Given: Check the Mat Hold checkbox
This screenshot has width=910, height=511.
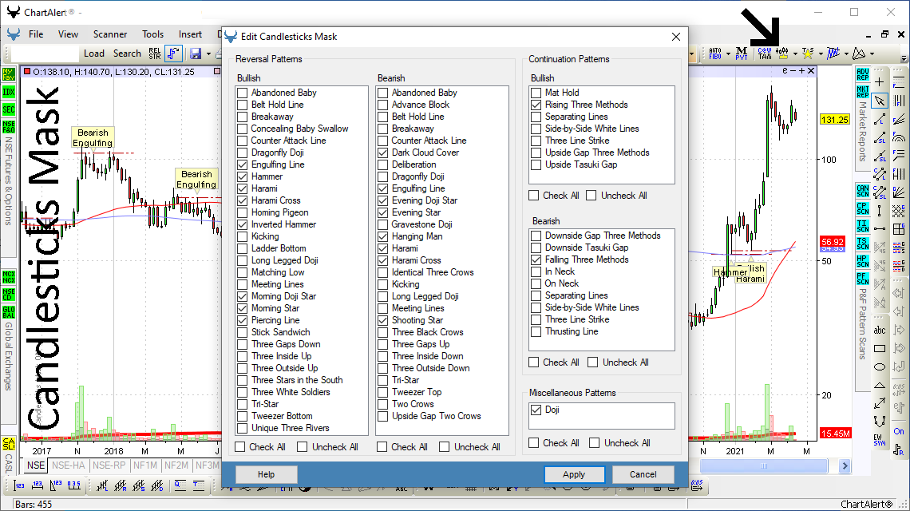Looking at the screenshot, I should point(536,93).
